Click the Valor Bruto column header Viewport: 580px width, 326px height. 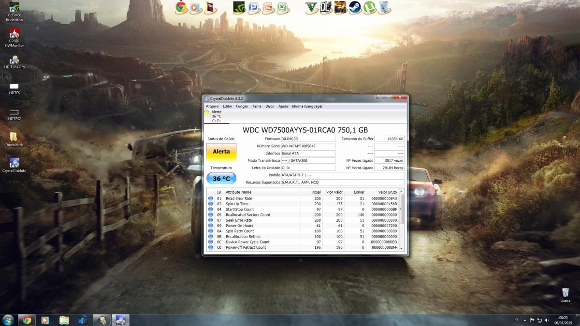click(x=387, y=192)
